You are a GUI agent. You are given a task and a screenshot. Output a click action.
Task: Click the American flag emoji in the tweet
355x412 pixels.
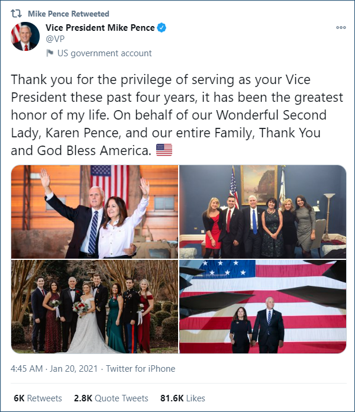[x=164, y=150]
